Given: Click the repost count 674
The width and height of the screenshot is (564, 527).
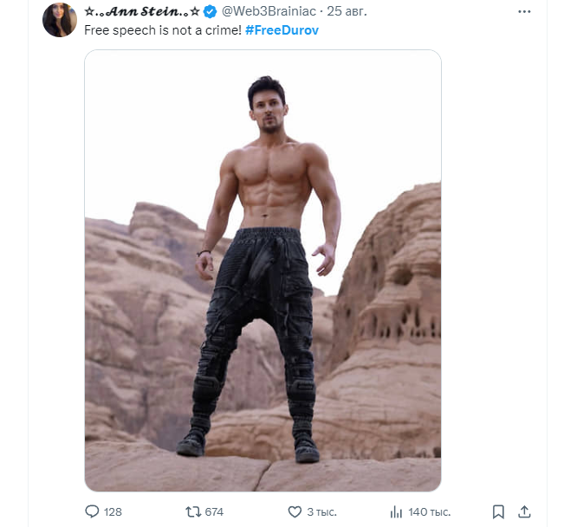Looking at the screenshot, I should pos(214,511).
